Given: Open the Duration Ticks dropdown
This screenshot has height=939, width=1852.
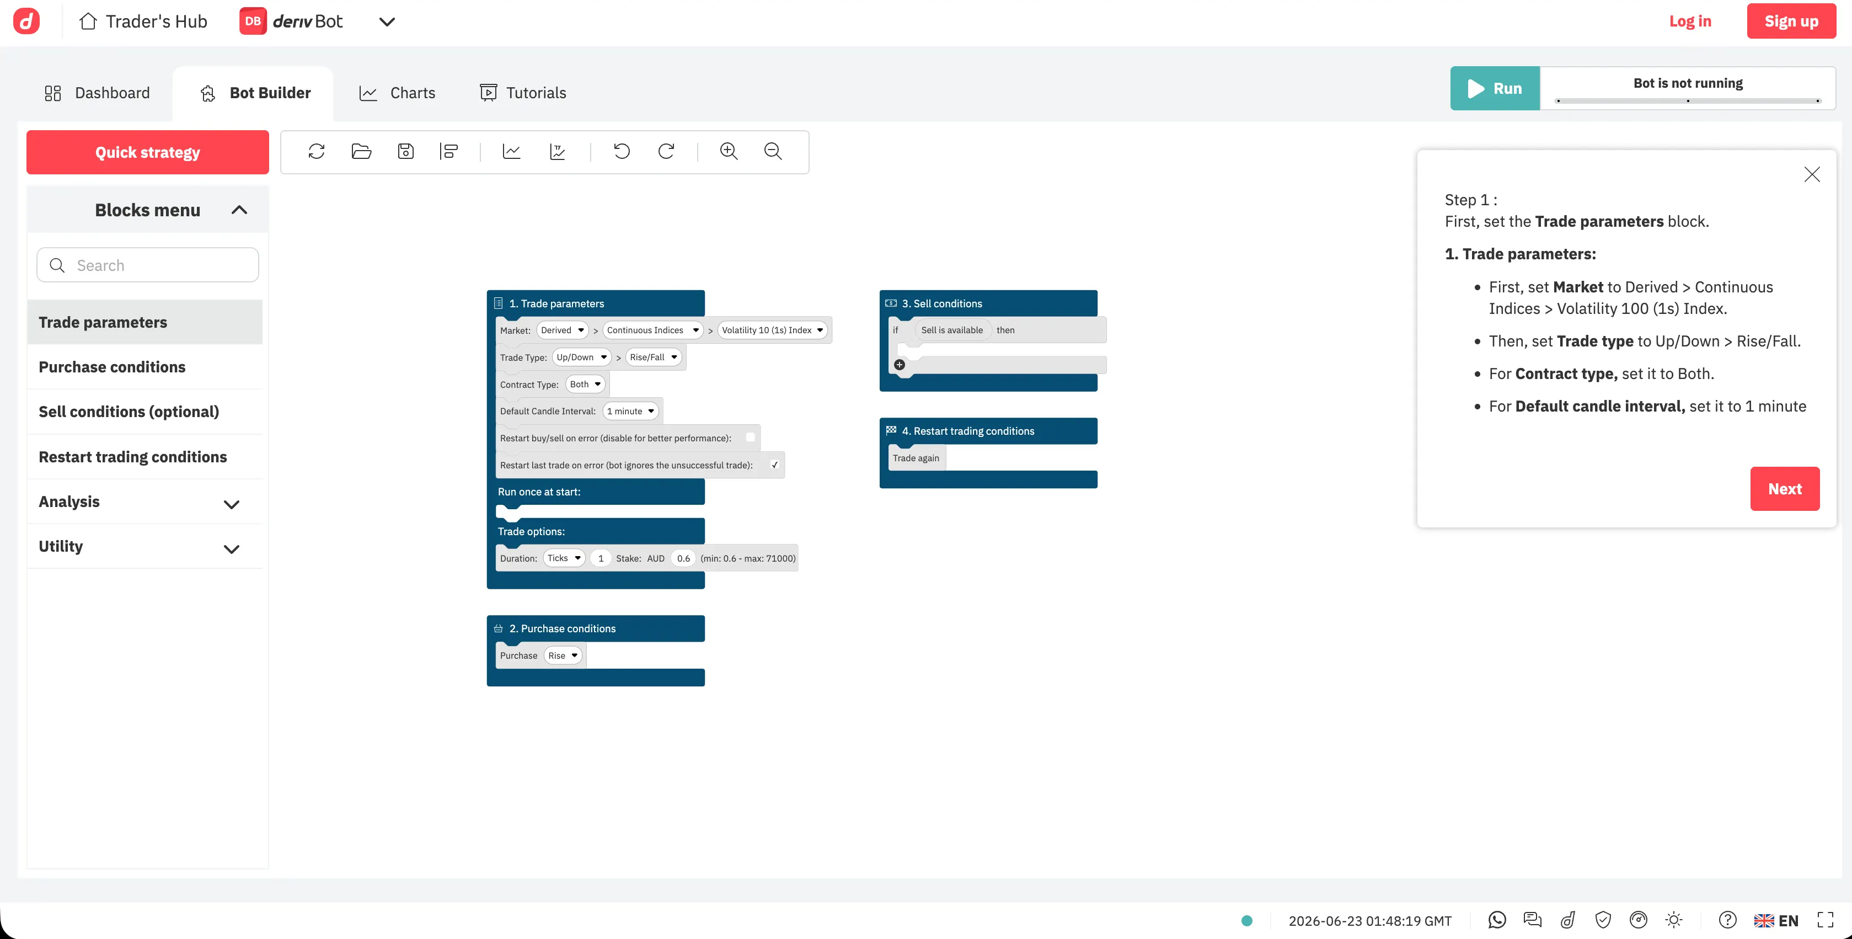Looking at the screenshot, I should click(x=564, y=558).
